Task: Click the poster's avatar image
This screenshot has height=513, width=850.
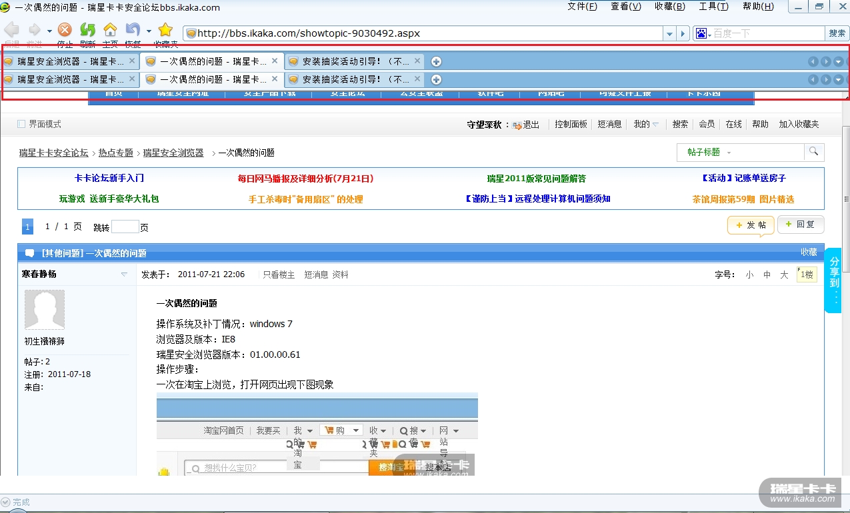Action: (45, 310)
